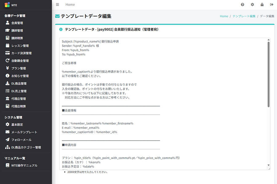The width and height of the screenshot is (277, 184).
Task: Click the カード決済管理 card payment icon
Action: click(7, 53)
